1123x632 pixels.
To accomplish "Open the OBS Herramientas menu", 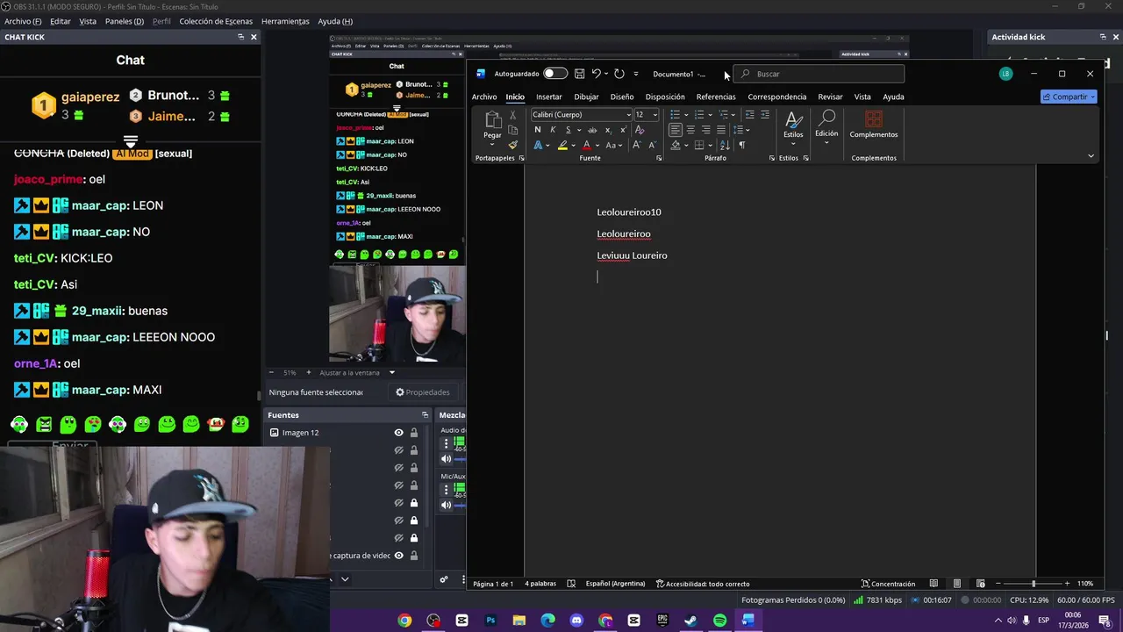I will [285, 21].
